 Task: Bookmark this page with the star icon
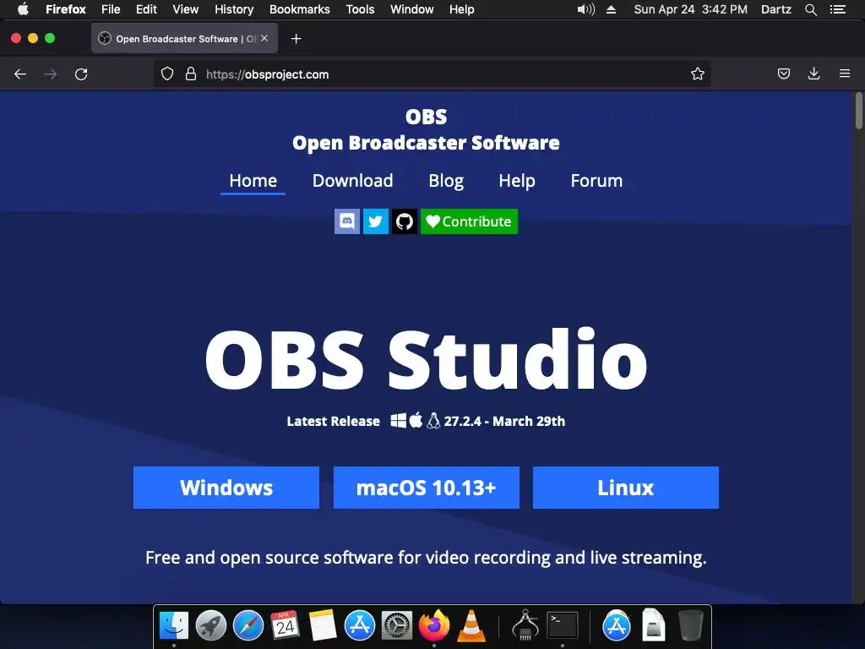[697, 74]
